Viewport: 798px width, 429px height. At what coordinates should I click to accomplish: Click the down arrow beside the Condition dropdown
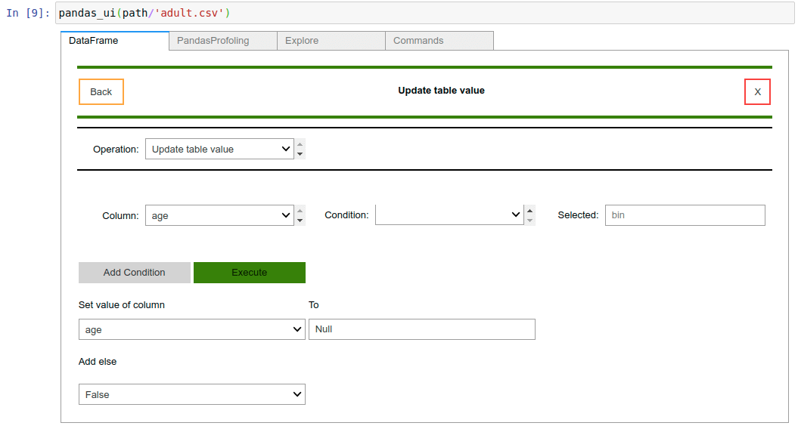[530, 221]
